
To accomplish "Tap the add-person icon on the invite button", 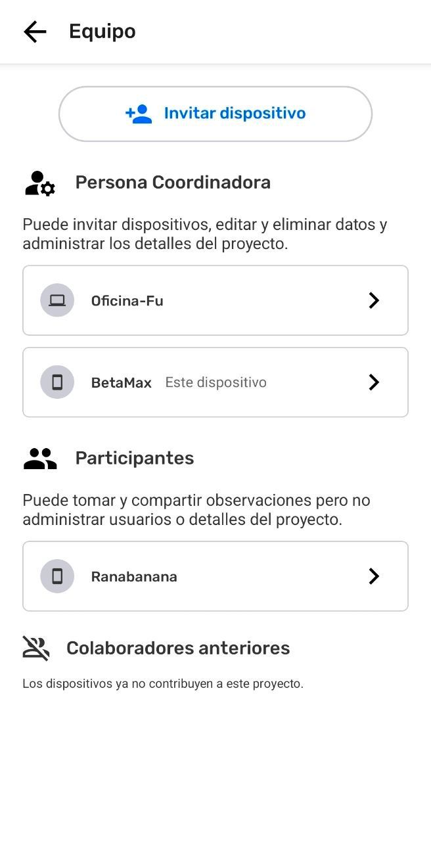I will pos(139,114).
